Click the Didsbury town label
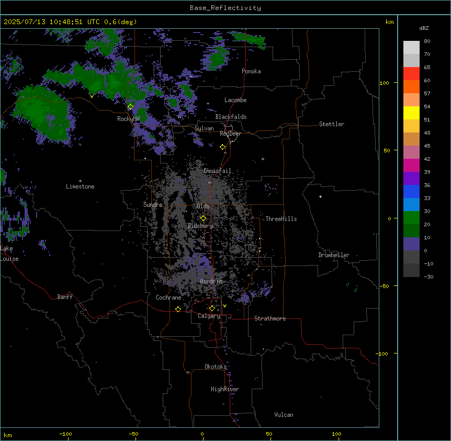The image size is (451, 441). coord(200,226)
